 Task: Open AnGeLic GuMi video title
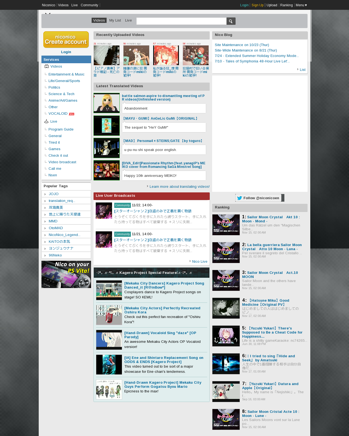coord(160,119)
